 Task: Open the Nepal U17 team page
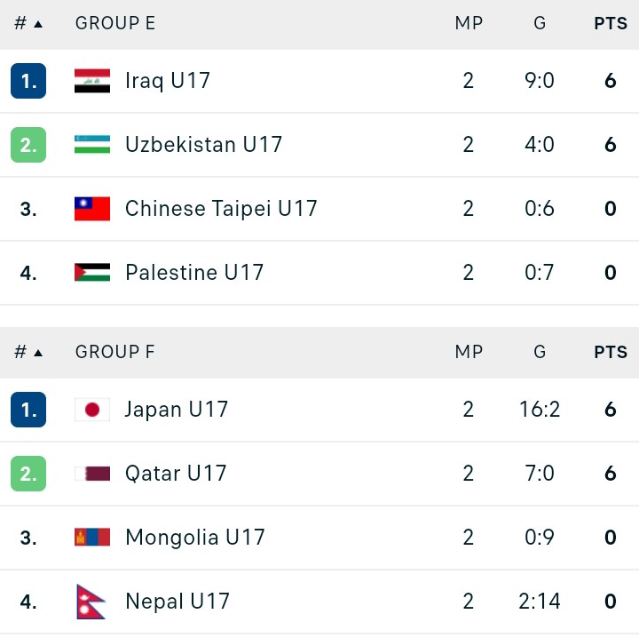click(x=177, y=602)
